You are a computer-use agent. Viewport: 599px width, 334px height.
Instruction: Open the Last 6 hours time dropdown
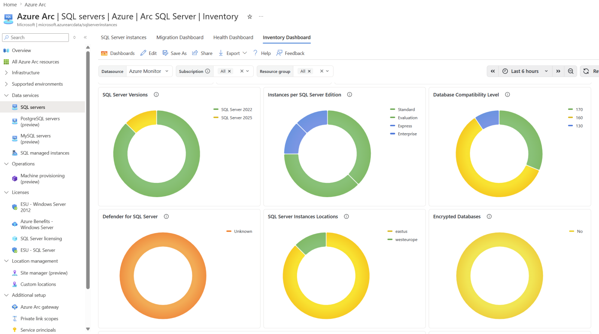tap(525, 71)
